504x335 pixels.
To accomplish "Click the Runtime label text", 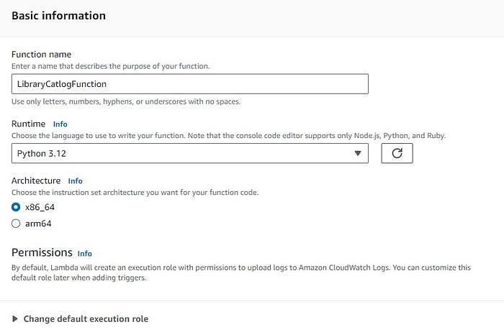I will [28, 124].
